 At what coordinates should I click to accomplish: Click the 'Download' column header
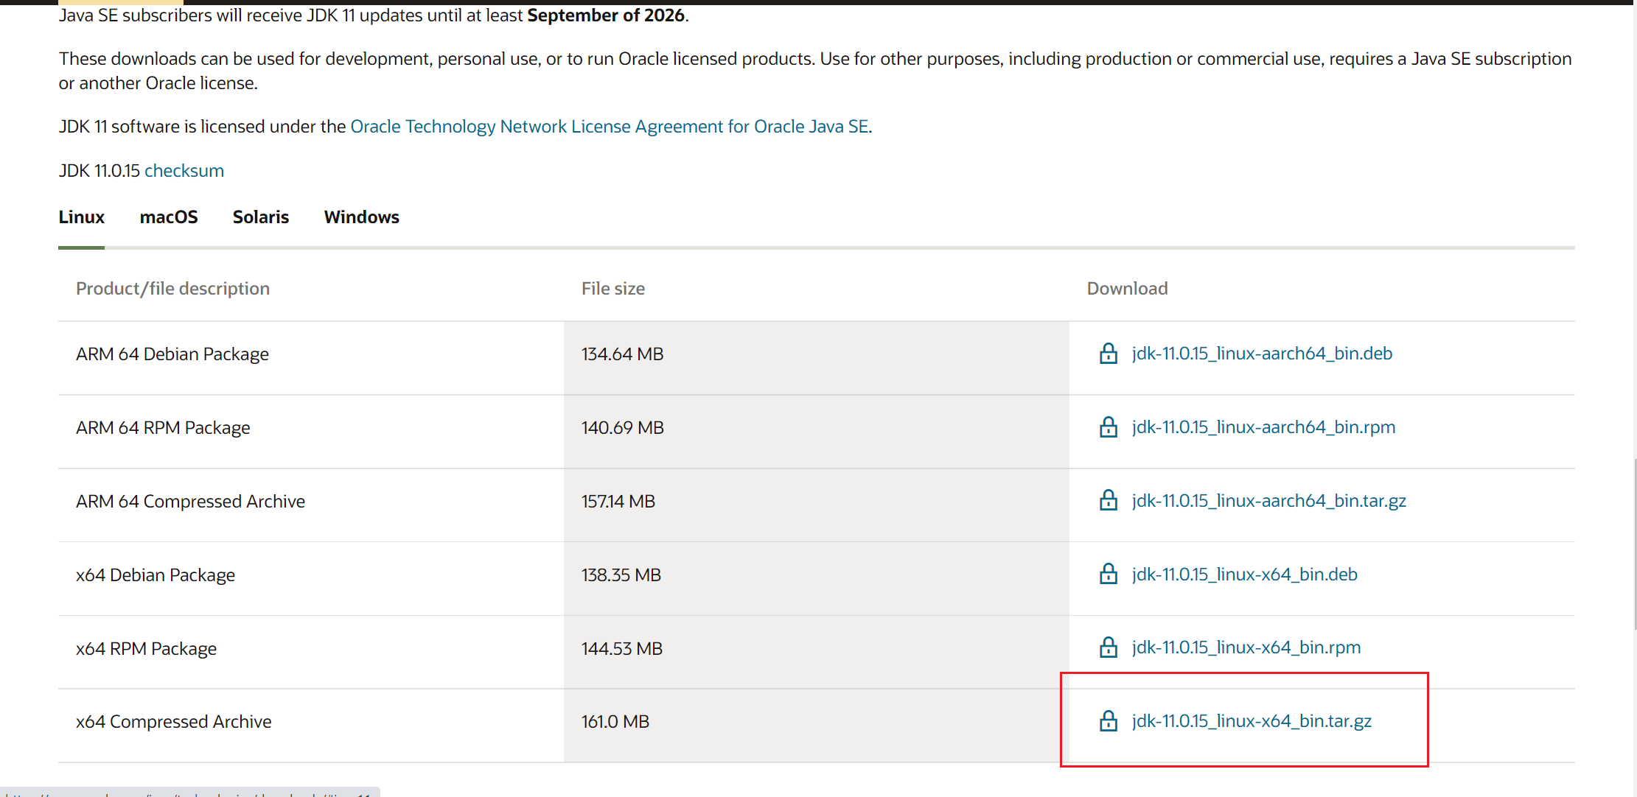1127,289
